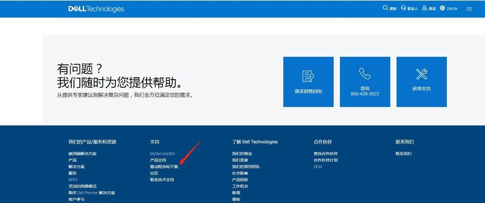
Task: Open the MyService360 link
Action: [162, 154]
